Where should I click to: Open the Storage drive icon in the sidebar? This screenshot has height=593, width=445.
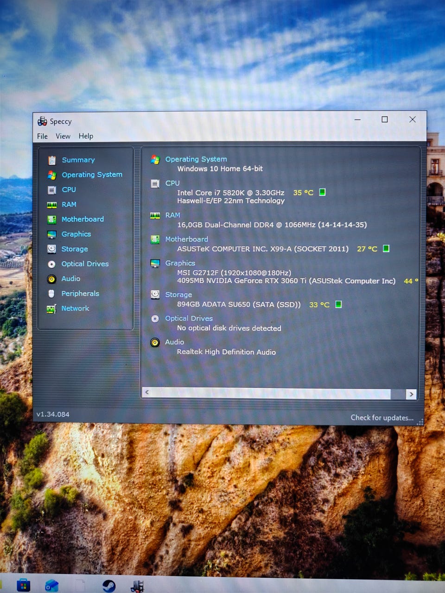click(x=52, y=249)
